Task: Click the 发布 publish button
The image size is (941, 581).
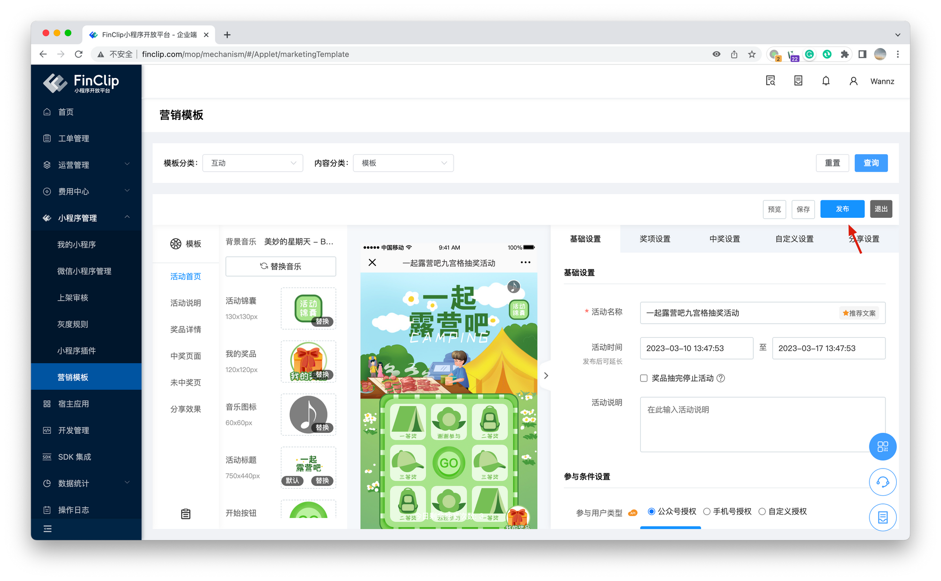Action: pyautogui.click(x=842, y=209)
